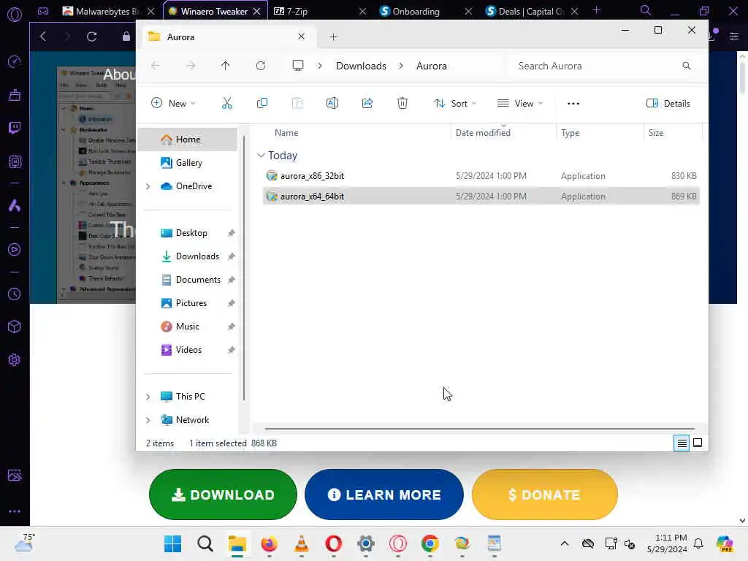The image size is (748, 561).
Task: Open Pictures in quick access
Action: (x=191, y=303)
